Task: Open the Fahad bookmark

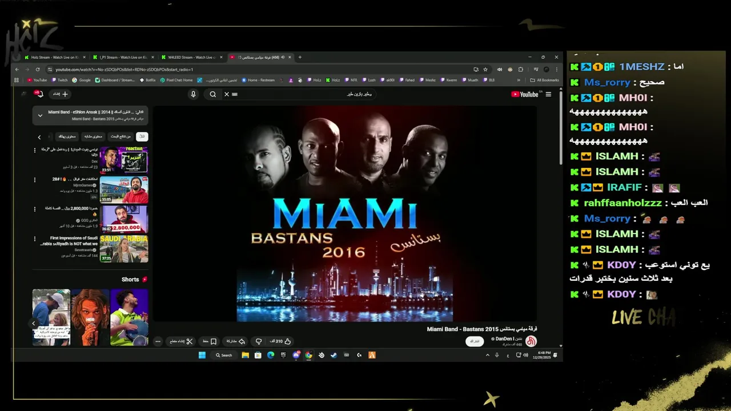Action: tap(407, 80)
